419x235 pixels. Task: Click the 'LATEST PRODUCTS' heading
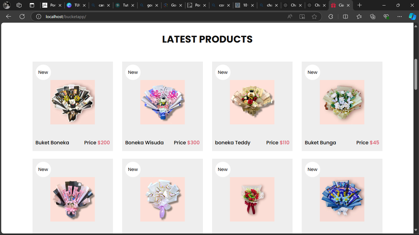[x=207, y=39]
